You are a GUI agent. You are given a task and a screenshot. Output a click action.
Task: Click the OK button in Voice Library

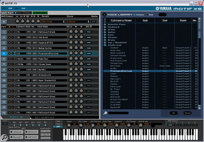click(x=174, y=113)
